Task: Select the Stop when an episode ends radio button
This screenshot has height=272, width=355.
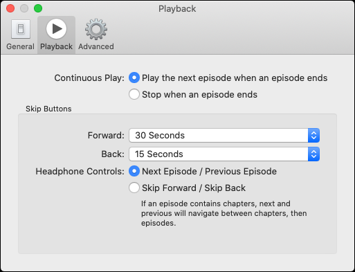Action: (134, 94)
